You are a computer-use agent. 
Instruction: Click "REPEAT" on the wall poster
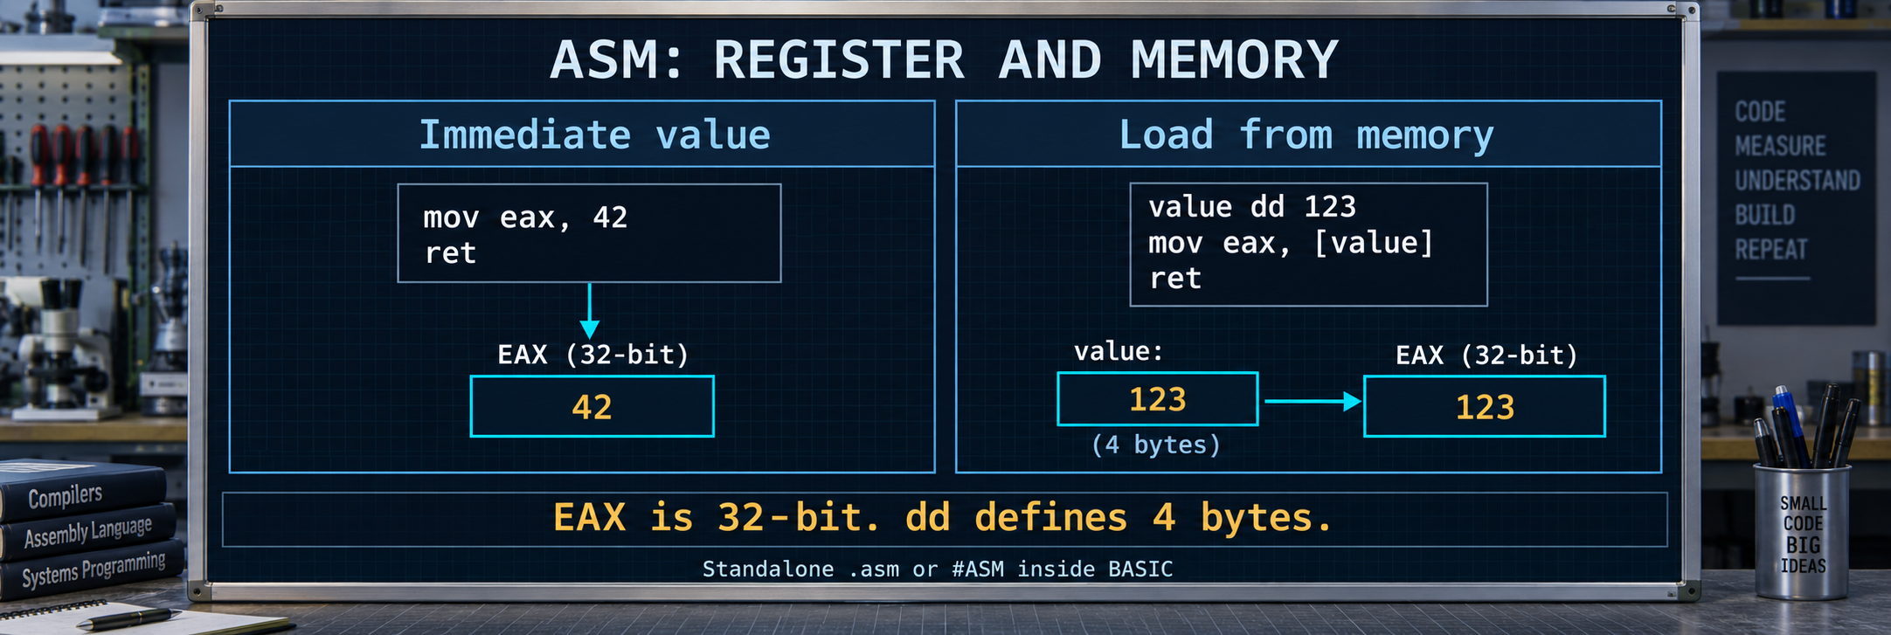point(1771,250)
